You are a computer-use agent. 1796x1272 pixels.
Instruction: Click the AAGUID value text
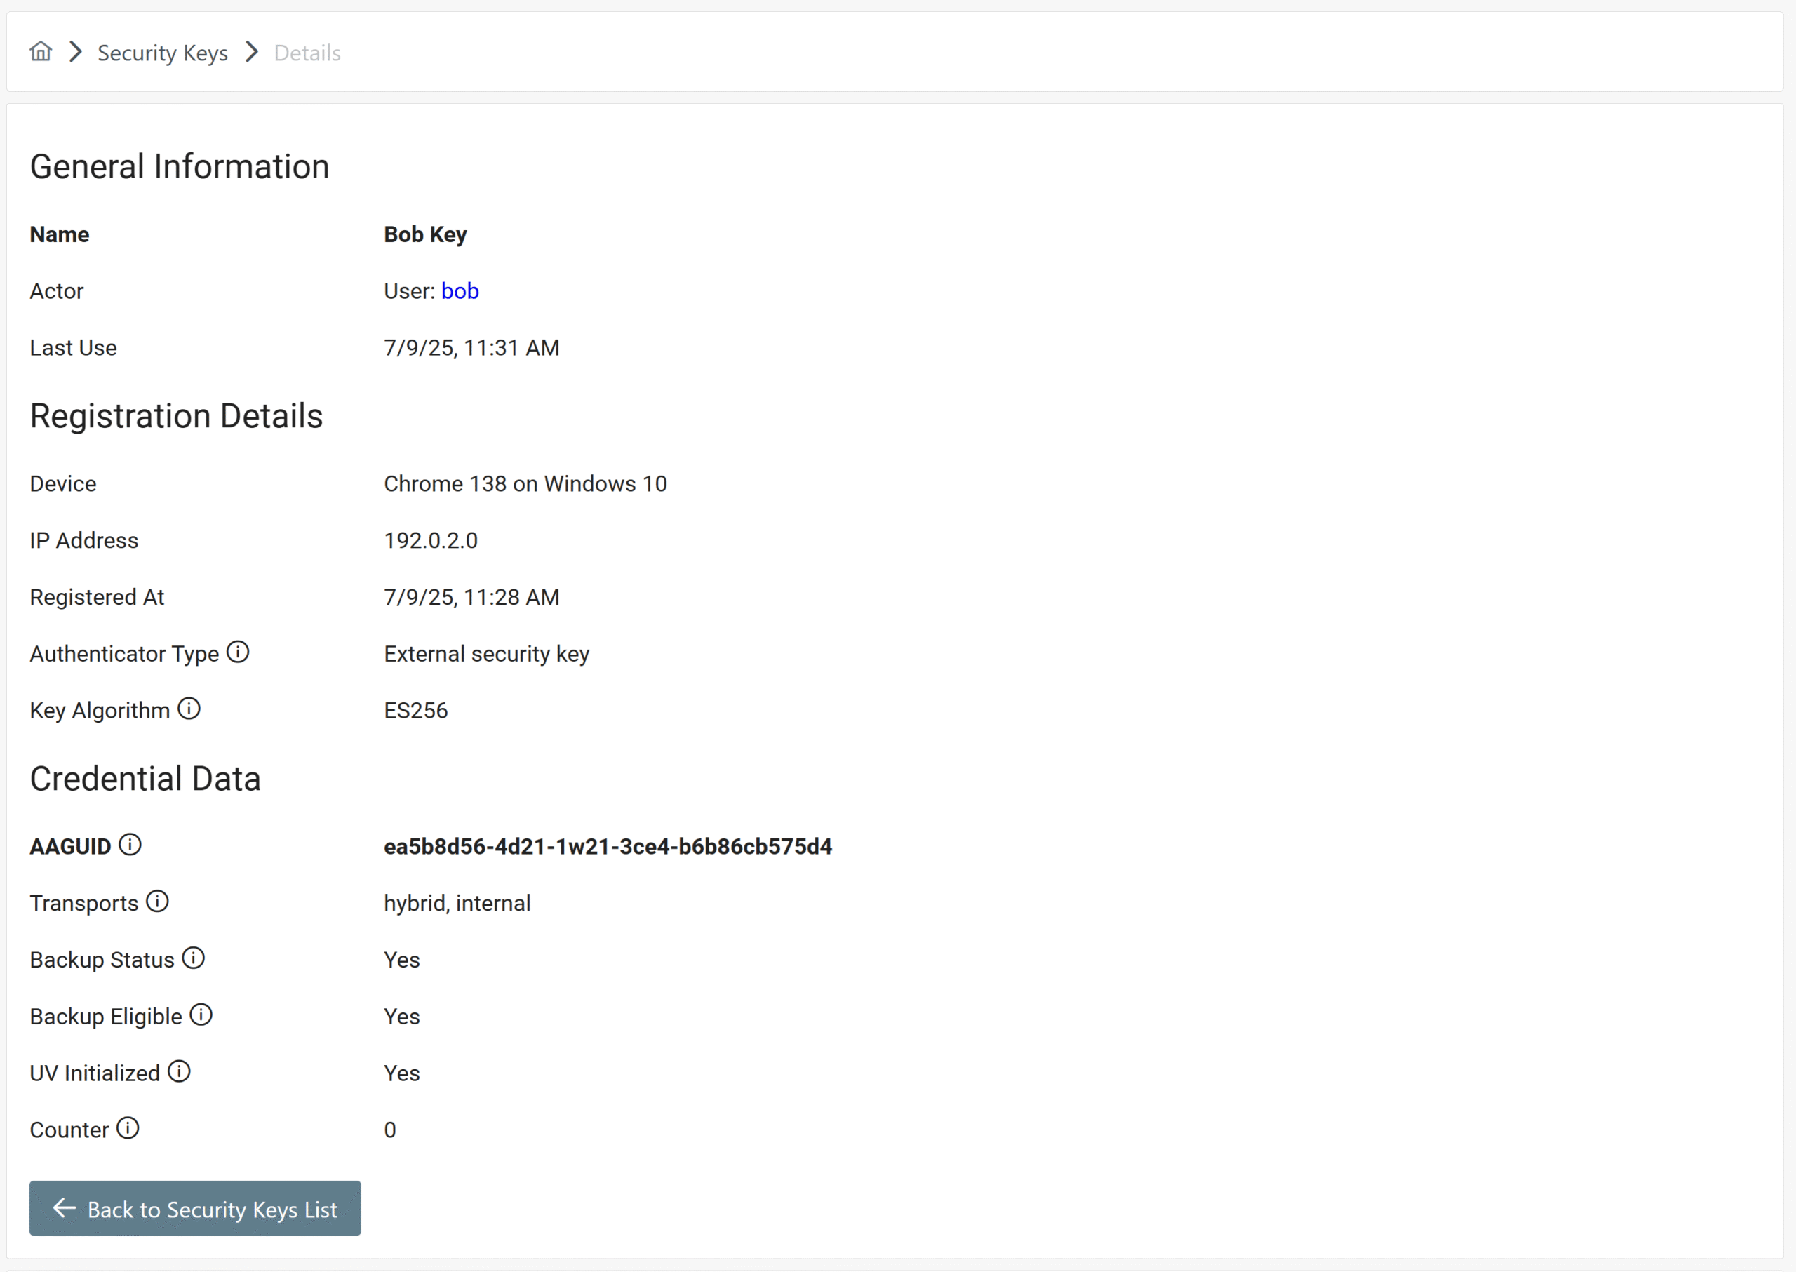[607, 846]
